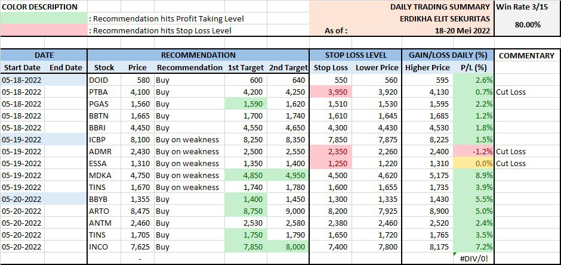
Task: Select the "COMMENTARY" column header
Action: 527,55
